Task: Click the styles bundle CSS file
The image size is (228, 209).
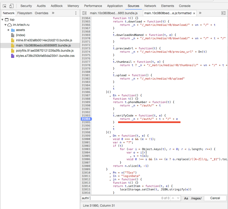Action: (45, 56)
